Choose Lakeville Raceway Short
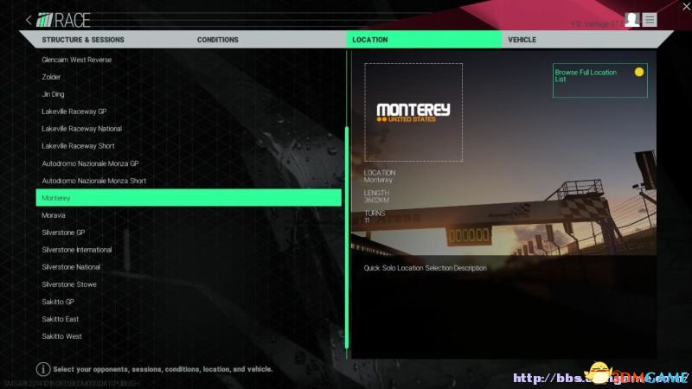692x389 pixels. (78, 146)
